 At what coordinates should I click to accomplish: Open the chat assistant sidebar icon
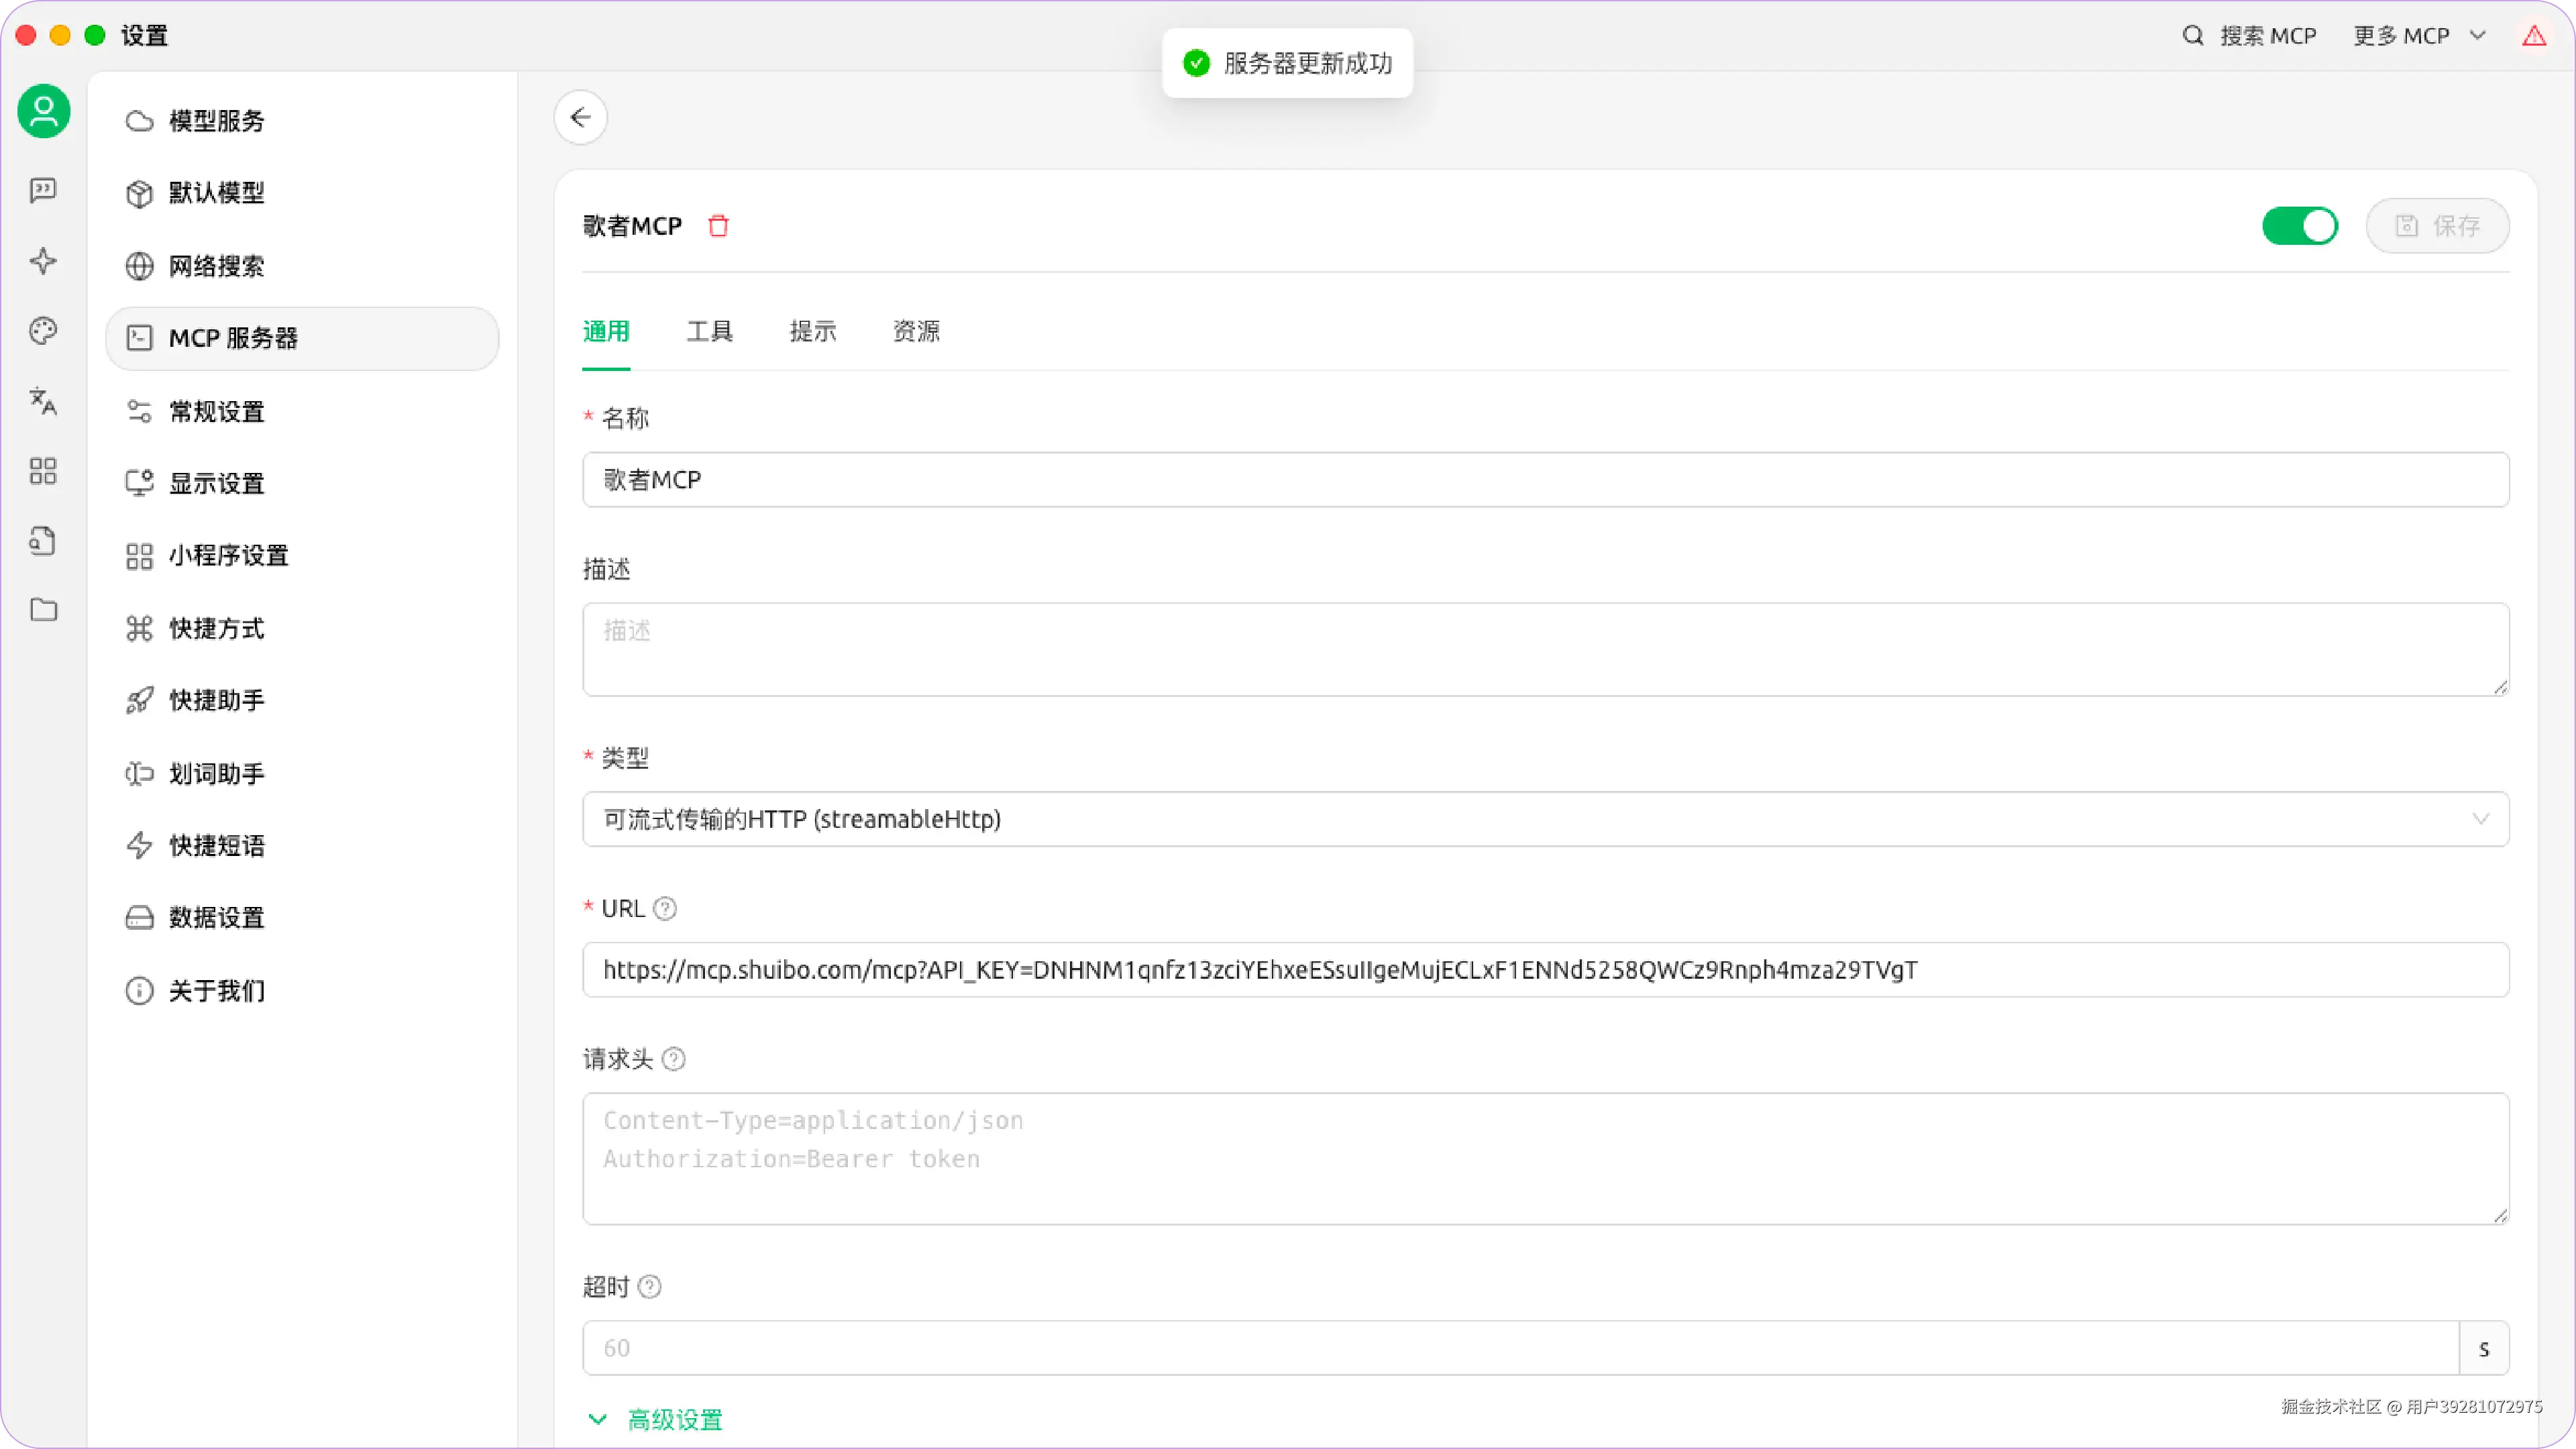43,190
